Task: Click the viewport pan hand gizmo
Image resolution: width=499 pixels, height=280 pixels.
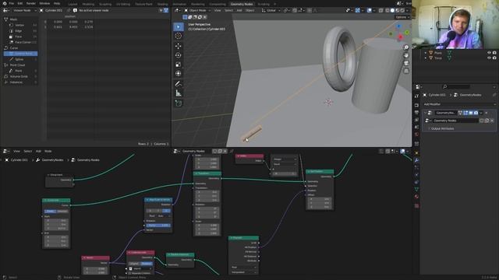Action: coord(406,55)
